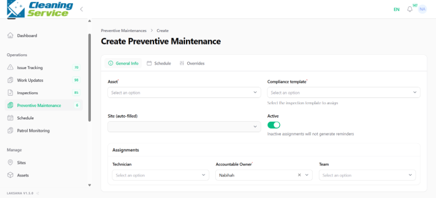
Task: Click the Schedule calendar icon in sidebar
Action: tap(10, 118)
